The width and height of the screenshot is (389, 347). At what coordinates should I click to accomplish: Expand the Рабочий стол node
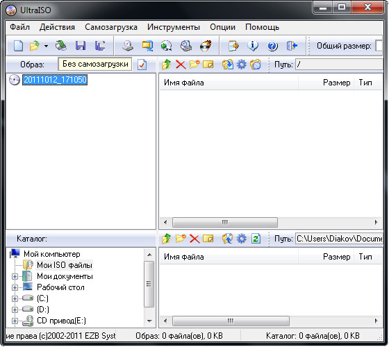tap(15, 287)
